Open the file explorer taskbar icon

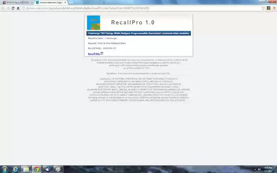pyautogui.click(x=26, y=169)
